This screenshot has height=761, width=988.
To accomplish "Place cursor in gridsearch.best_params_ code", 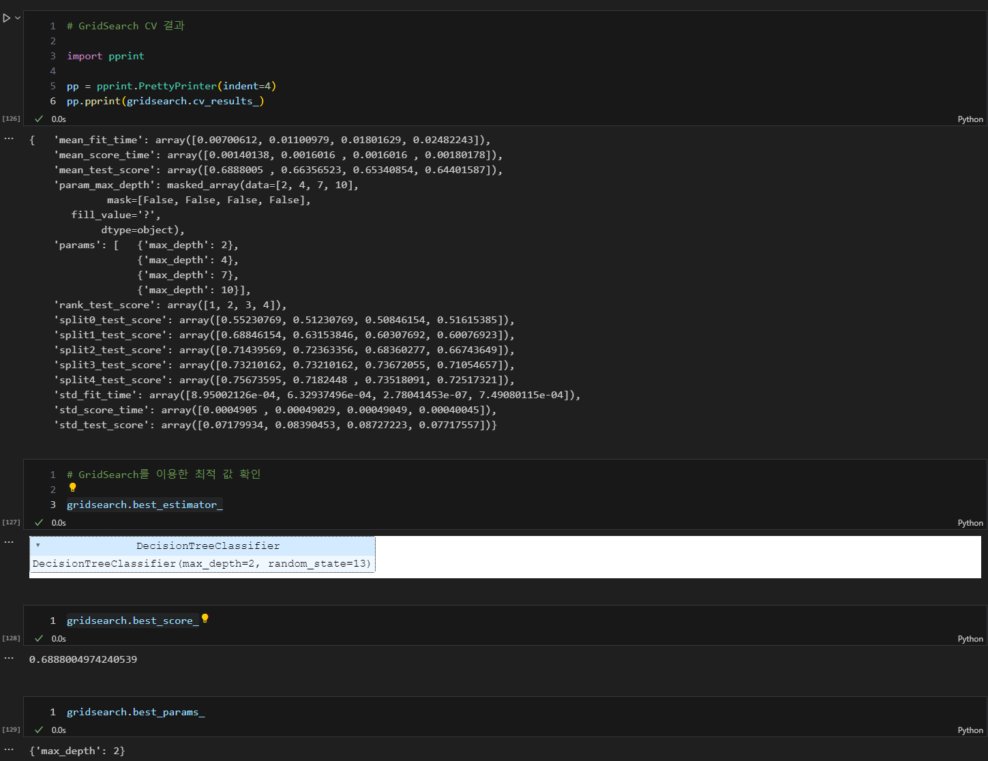I will 136,712.
